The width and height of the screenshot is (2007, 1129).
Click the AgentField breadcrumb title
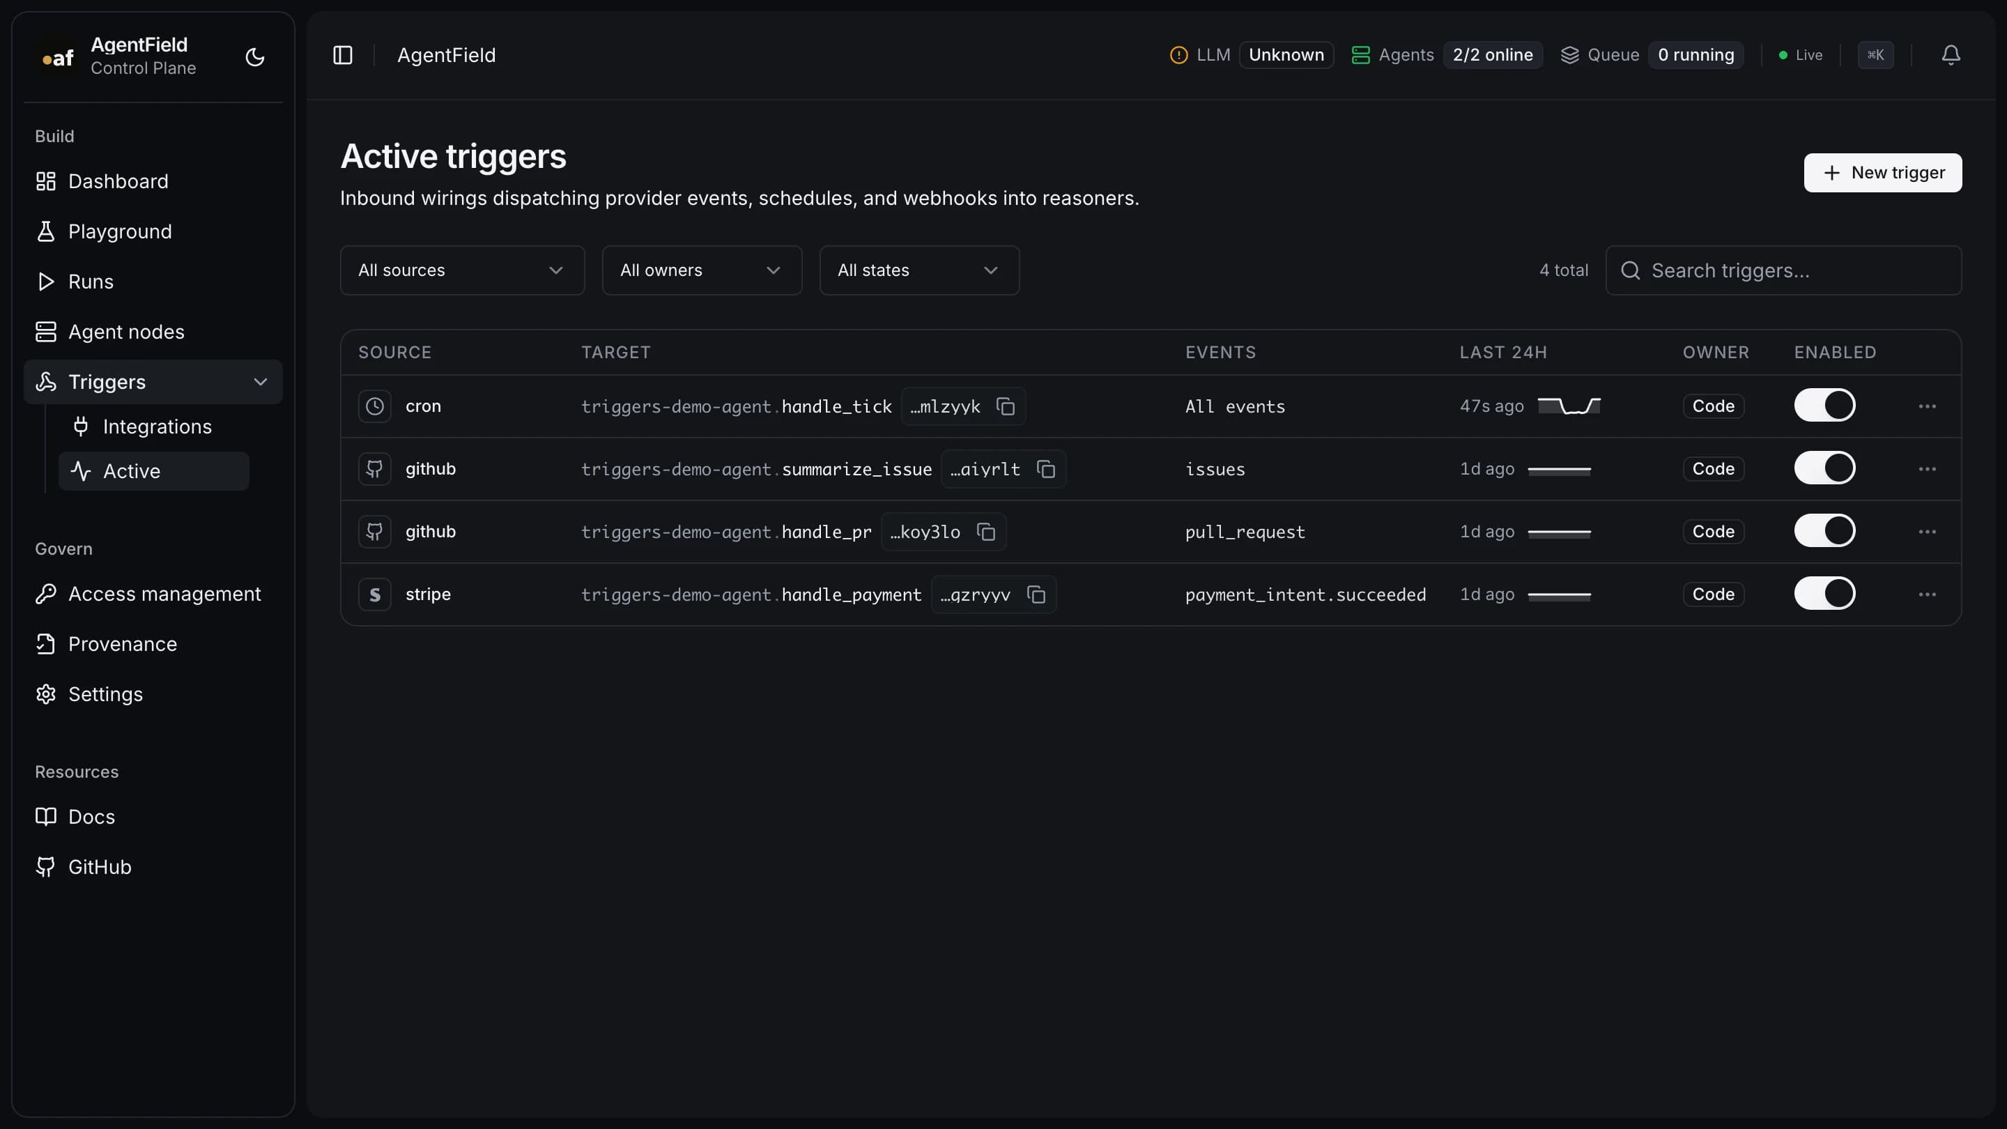446,55
